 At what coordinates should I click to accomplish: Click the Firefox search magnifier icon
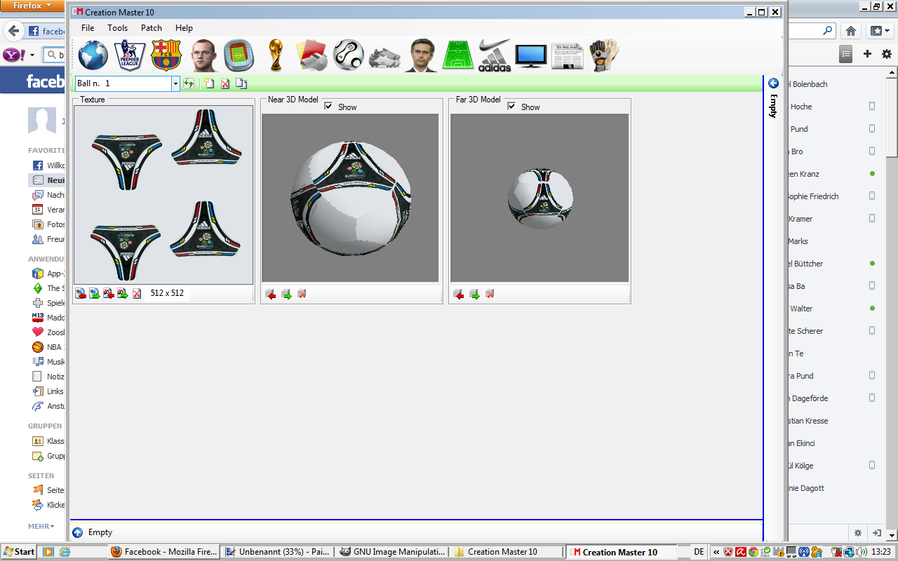click(828, 31)
